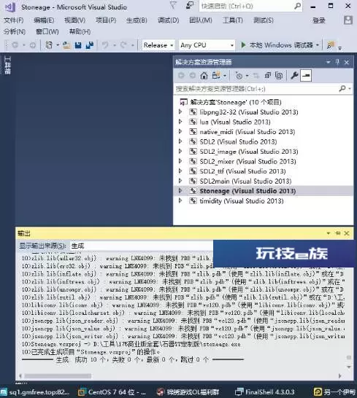Click the Collapse All icon in Solution Explorer
Viewport: 357px width, 398px height.
click(268, 75)
